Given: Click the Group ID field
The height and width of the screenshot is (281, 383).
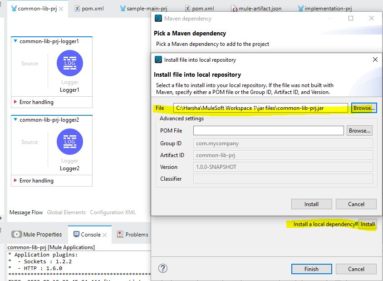Looking at the screenshot, I should [x=283, y=143].
